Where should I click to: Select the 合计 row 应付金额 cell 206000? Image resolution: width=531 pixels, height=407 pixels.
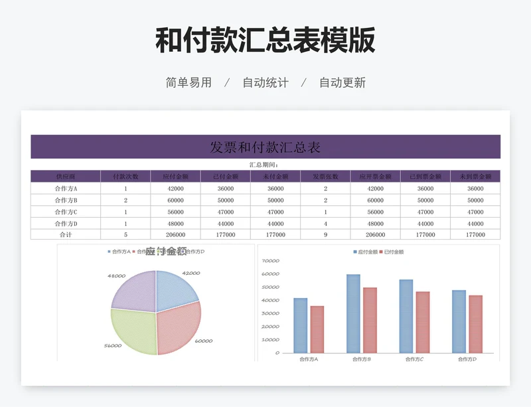(x=175, y=234)
